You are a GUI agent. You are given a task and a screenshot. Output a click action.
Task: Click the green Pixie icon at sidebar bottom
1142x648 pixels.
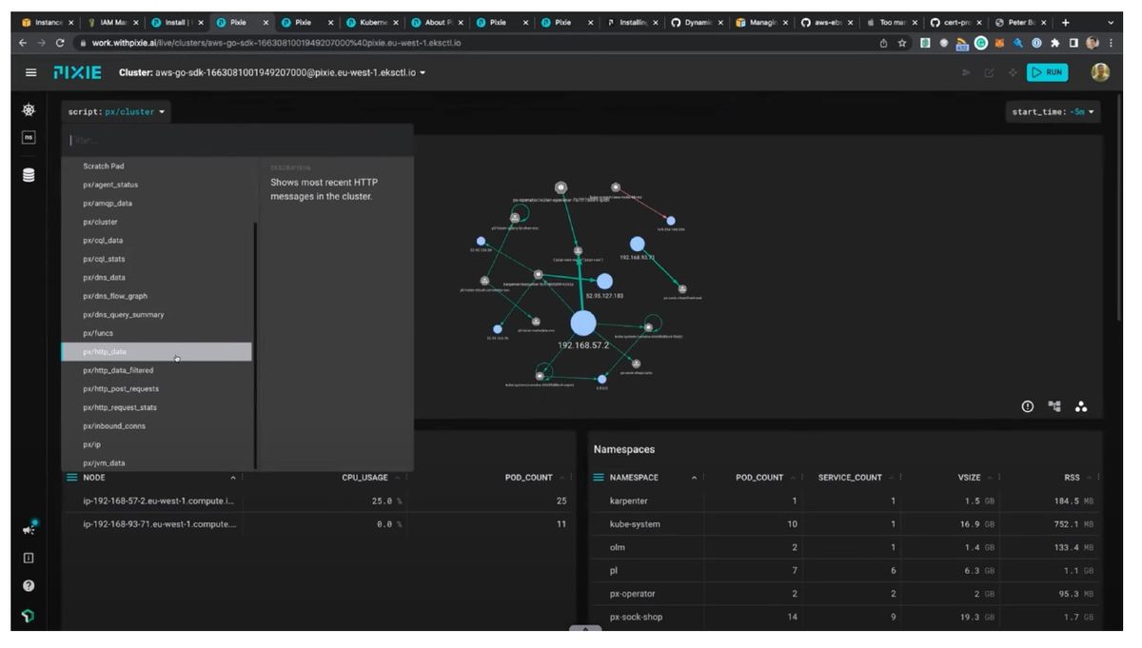[x=29, y=616]
